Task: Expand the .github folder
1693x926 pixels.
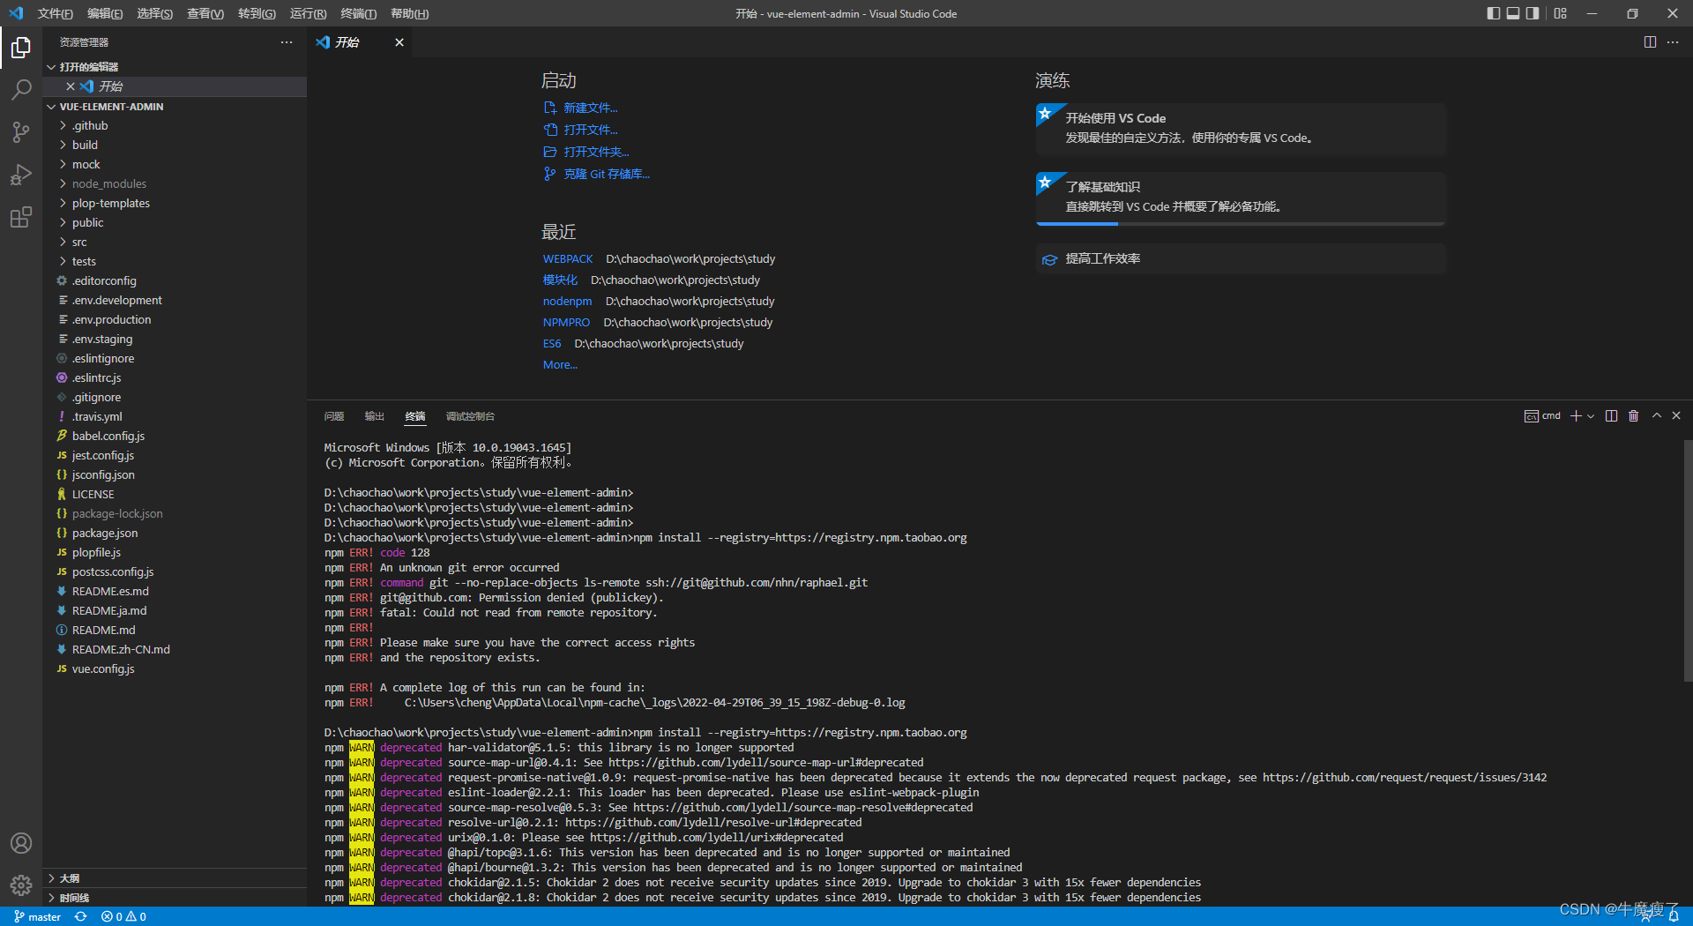Action: tap(175, 126)
